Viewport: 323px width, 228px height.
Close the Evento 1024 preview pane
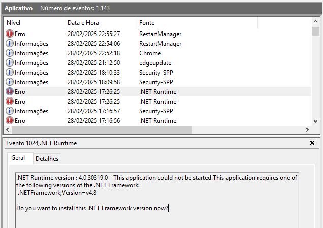point(312,143)
